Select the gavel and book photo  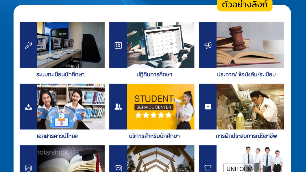point(250,45)
